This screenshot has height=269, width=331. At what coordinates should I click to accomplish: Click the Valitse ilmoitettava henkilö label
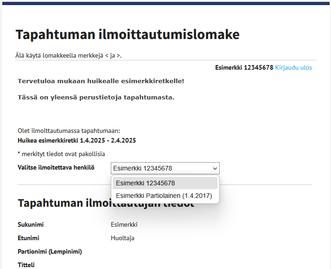[x=56, y=167]
